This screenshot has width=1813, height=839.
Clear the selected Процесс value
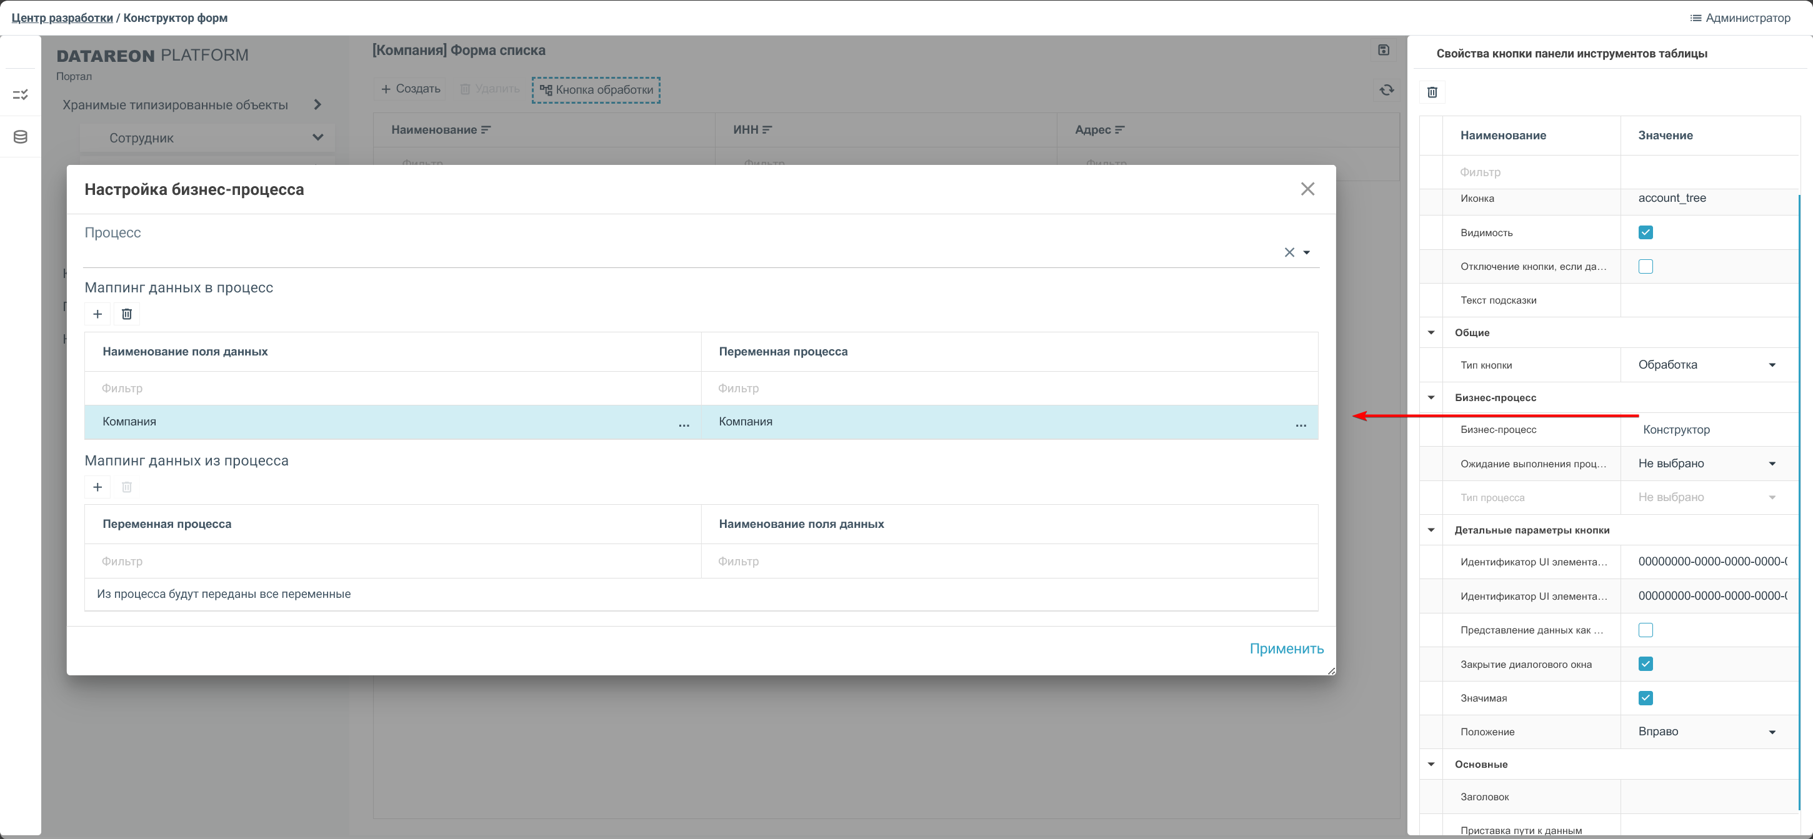pyautogui.click(x=1289, y=252)
